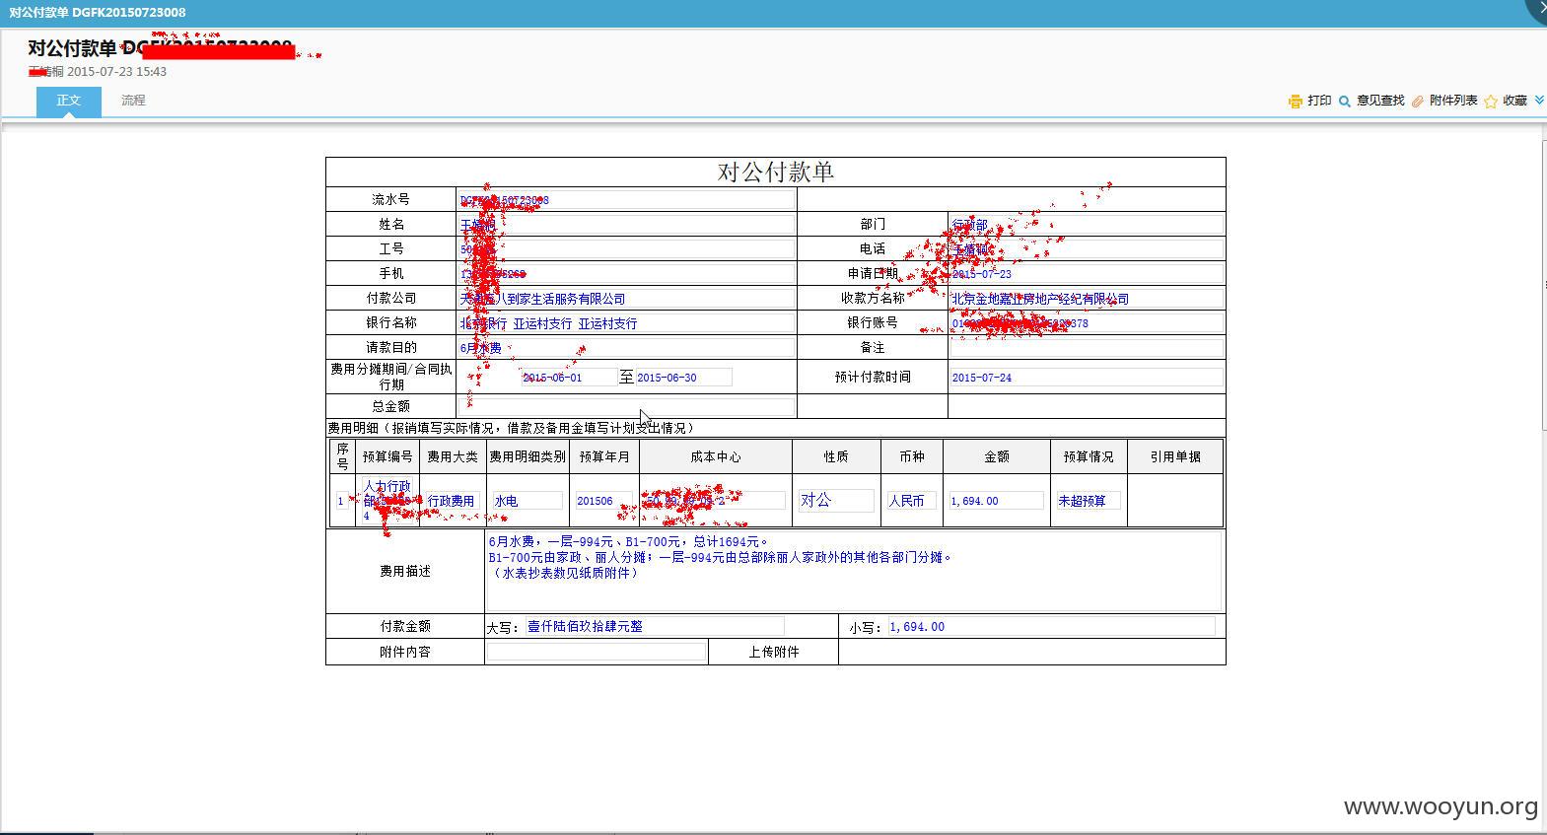Click the 申请日期 field 2015-07-23
Viewport: 1547px width, 835px height.
point(1087,273)
